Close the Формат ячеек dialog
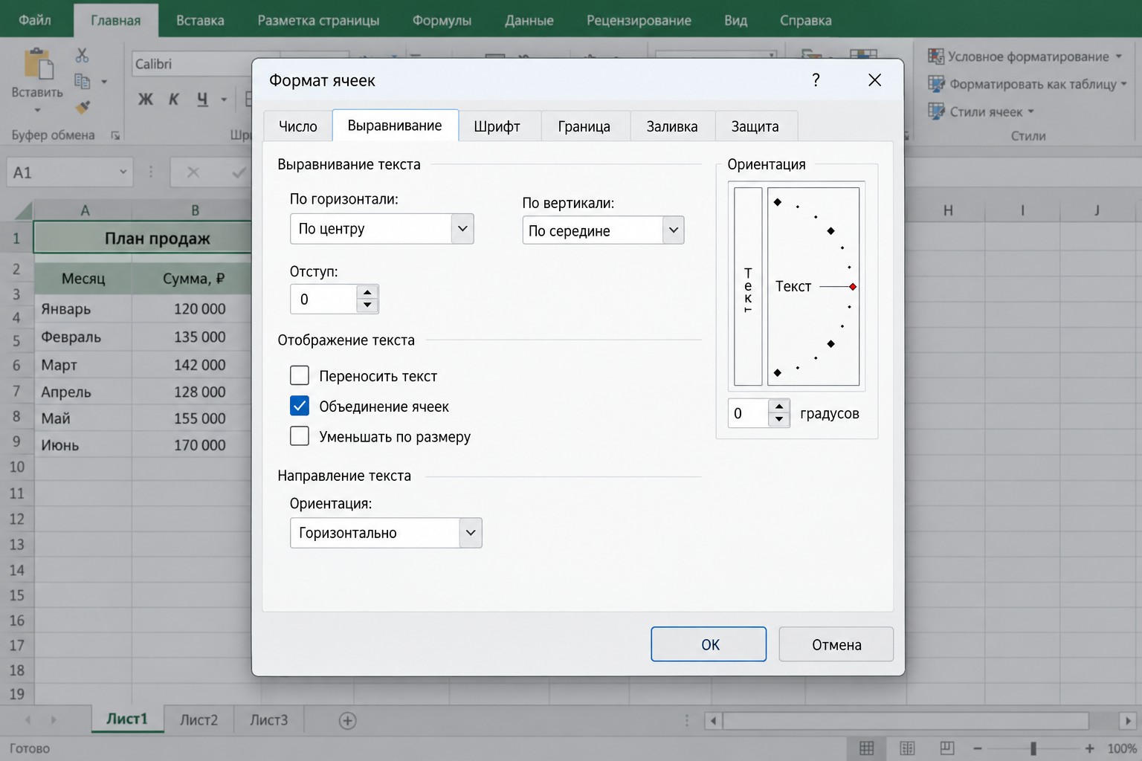This screenshot has height=761, width=1142. point(875,80)
